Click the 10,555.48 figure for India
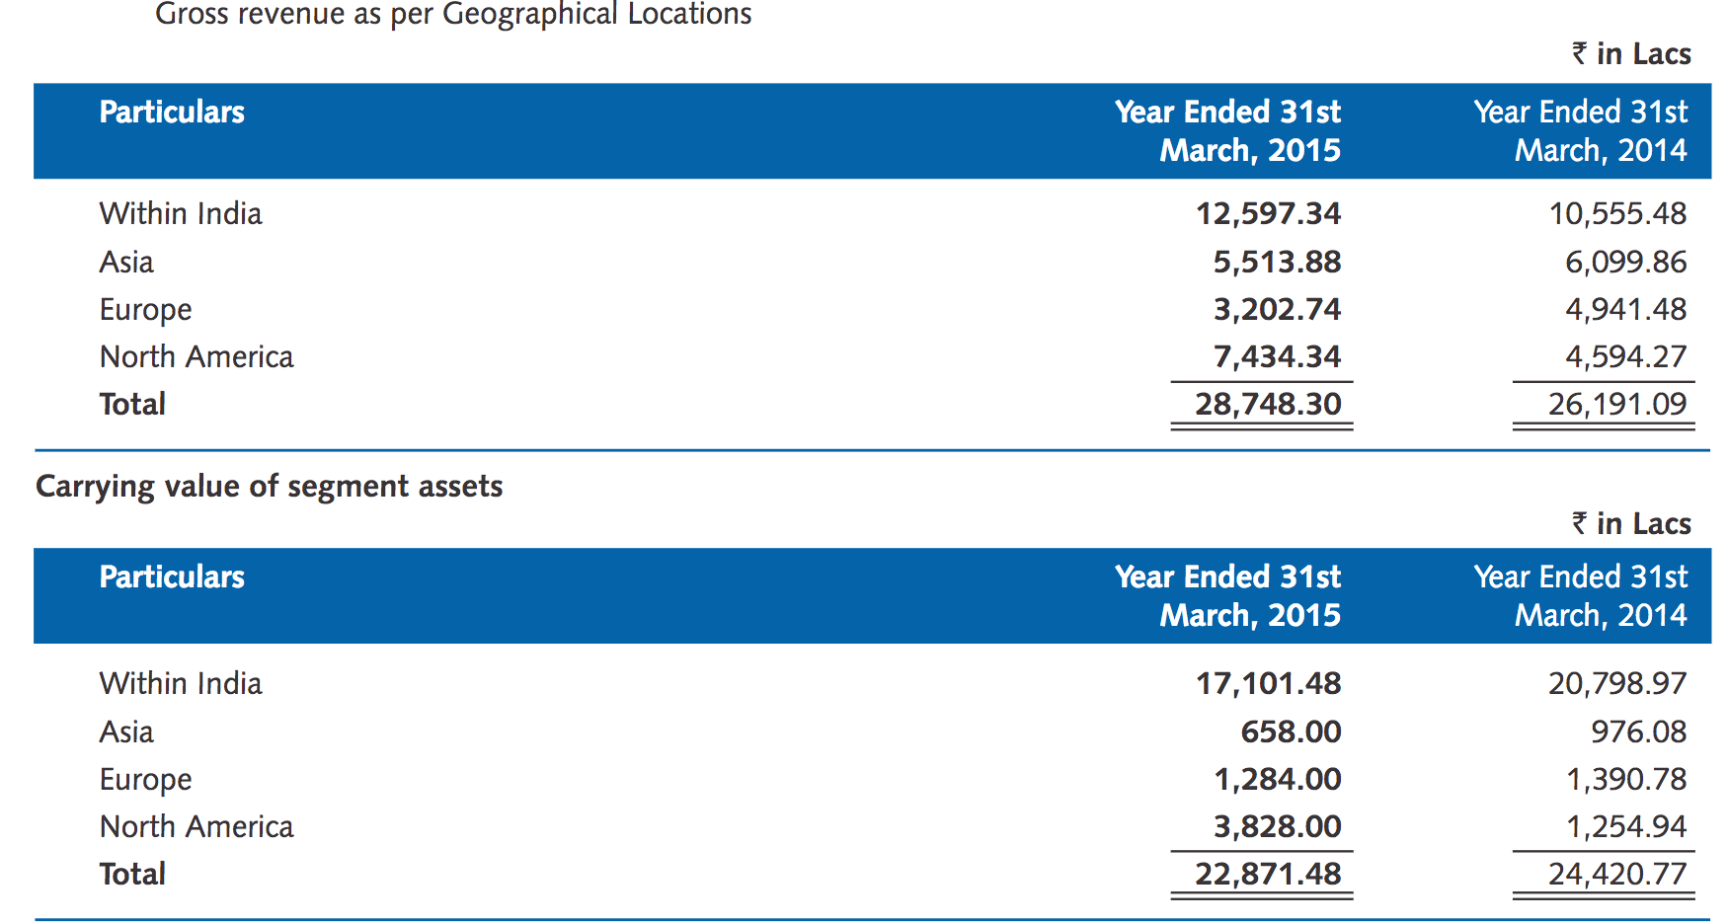Image resolution: width=1728 pixels, height=924 pixels. (x=1617, y=213)
